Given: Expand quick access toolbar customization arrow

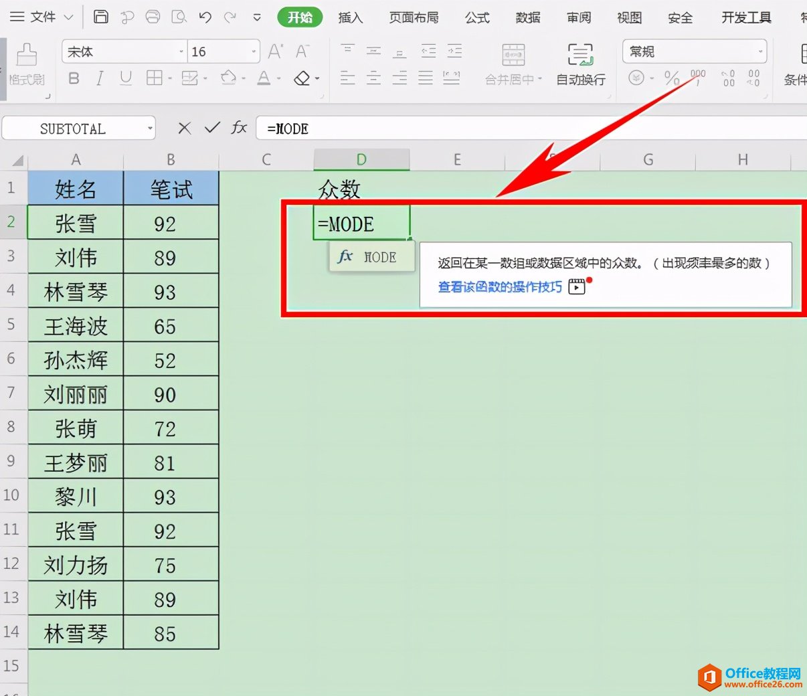Looking at the screenshot, I should click(x=257, y=17).
